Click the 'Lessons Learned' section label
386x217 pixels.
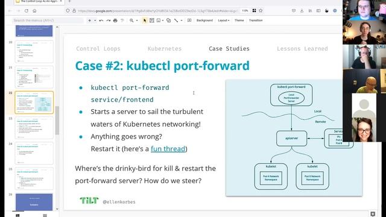[x=302, y=49]
